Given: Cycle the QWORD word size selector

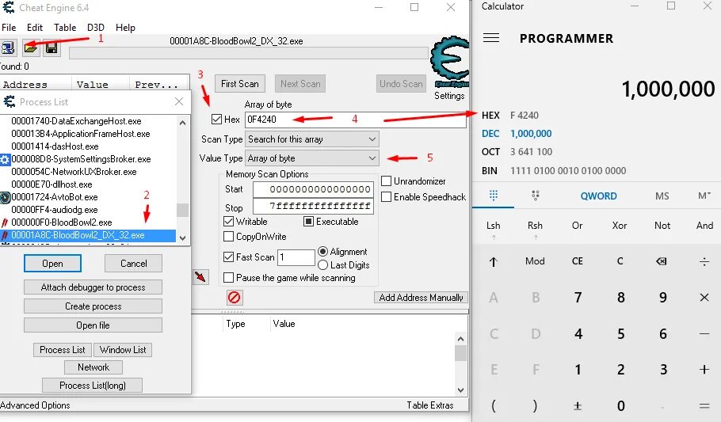Looking at the screenshot, I should pos(598,196).
